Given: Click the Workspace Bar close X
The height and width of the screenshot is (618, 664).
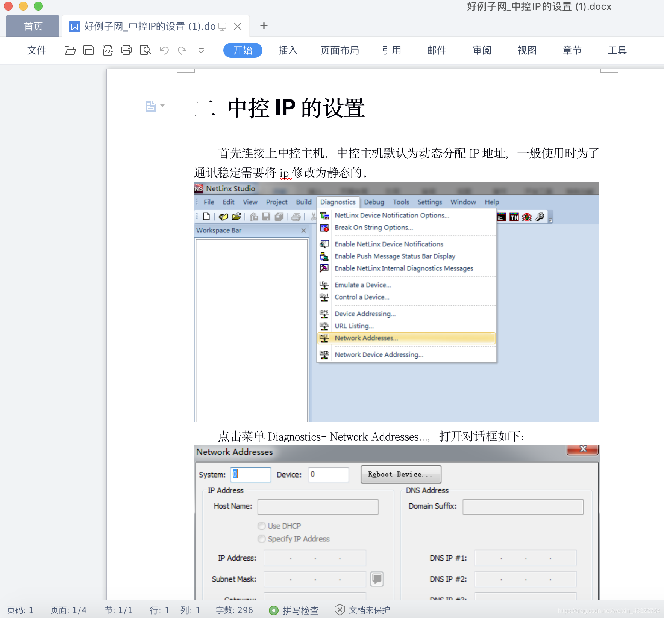Looking at the screenshot, I should tap(303, 231).
